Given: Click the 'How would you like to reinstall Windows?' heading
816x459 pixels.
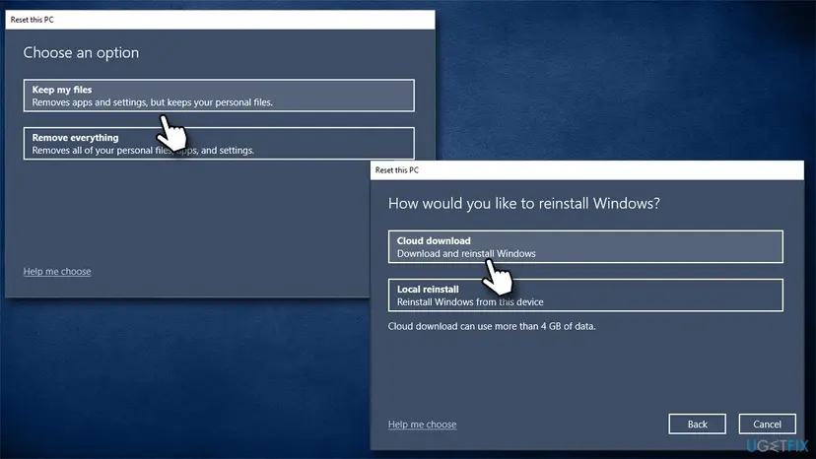Looking at the screenshot, I should [x=524, y=204].
